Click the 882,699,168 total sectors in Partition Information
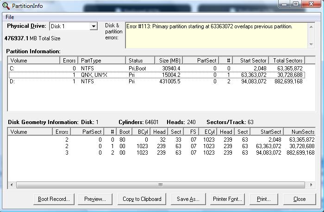 (x=288, y=81)
